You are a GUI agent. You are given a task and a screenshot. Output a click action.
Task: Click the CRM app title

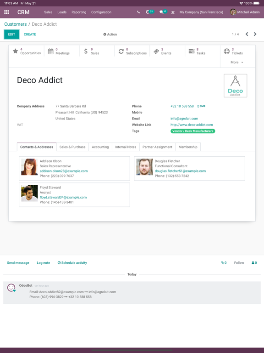[23, 12]
